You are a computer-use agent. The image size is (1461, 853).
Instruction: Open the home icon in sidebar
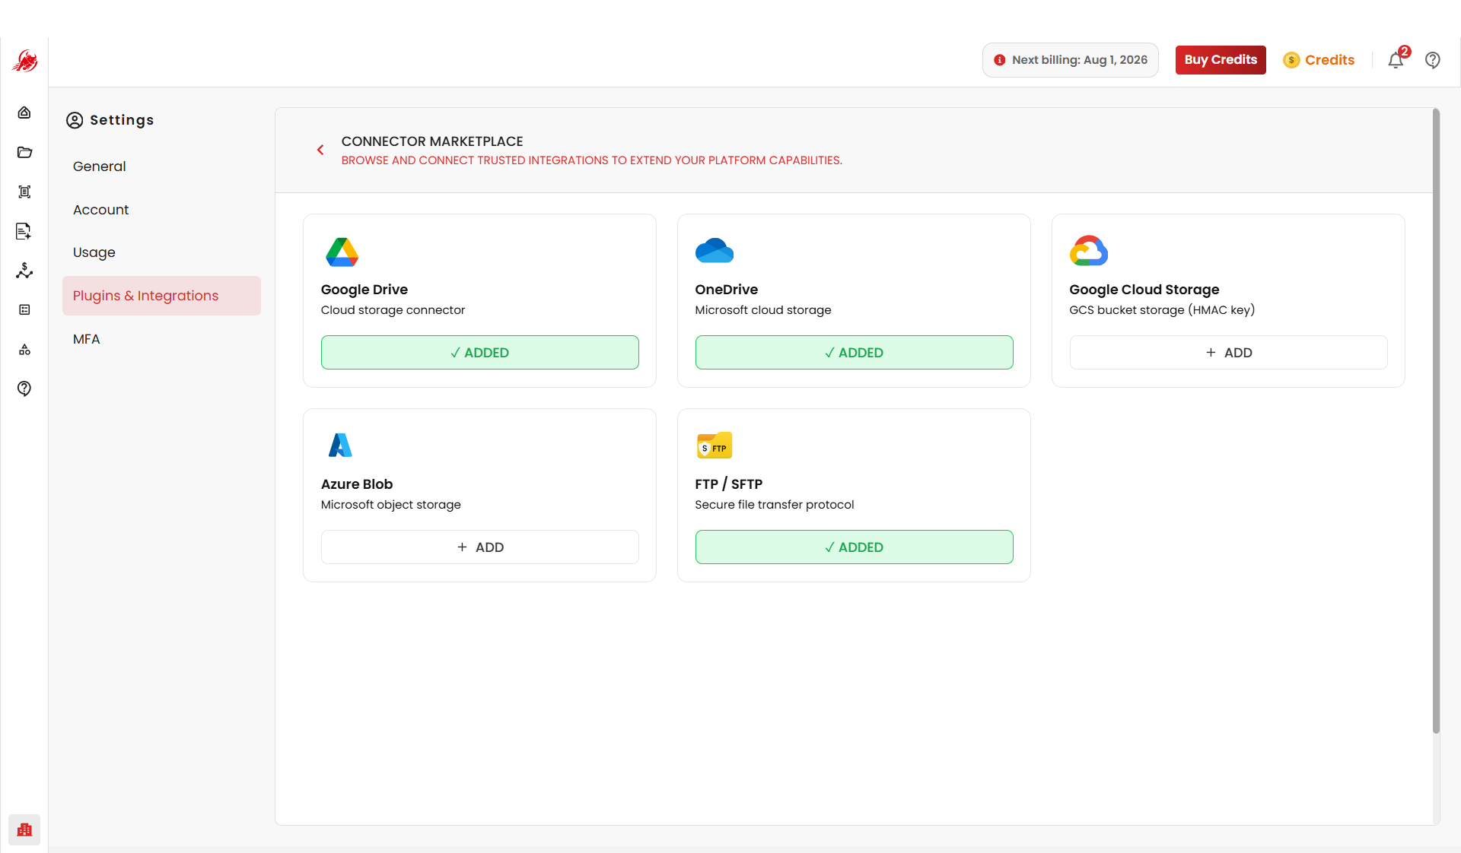[24, 113]
